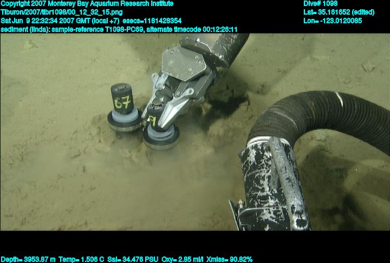Click the black corrugated suction hose
This screenshot has height=263, width=390.
click(320, 119)
